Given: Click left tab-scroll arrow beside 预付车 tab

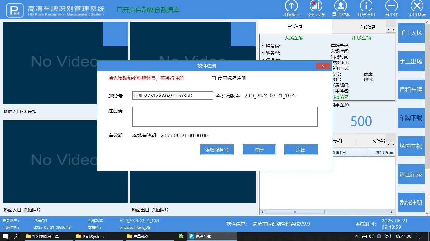Looking at the screenshot, I should 389,144.
